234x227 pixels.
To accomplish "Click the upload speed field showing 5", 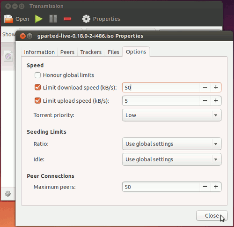I will (161, 101).
